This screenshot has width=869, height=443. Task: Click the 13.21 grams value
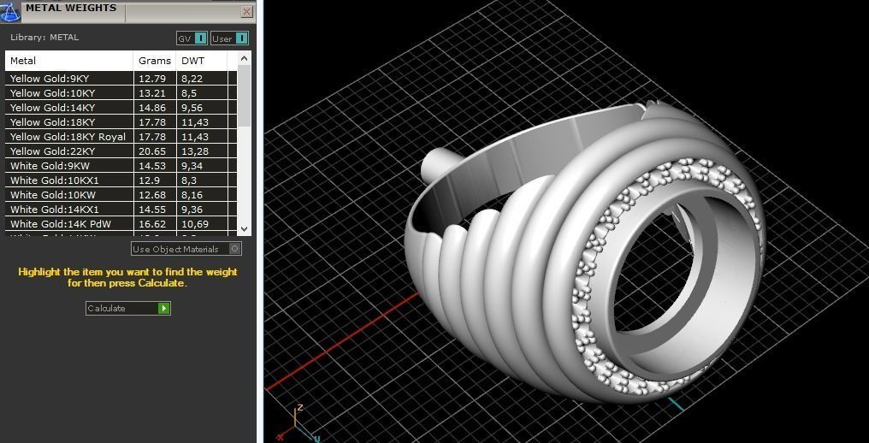pos(151,93)
